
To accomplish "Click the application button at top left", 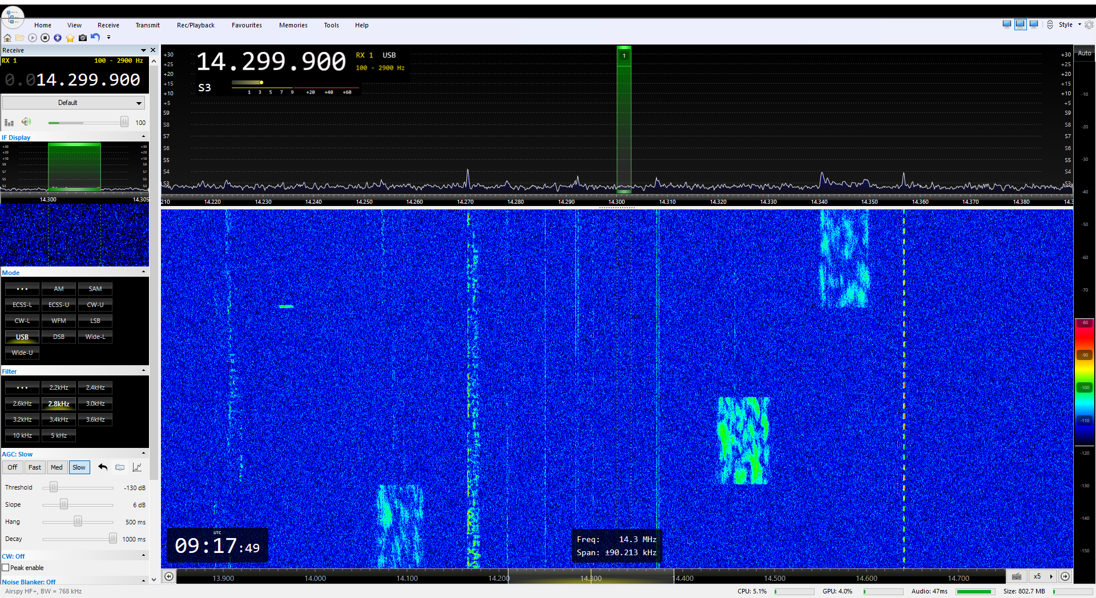I will point(13,17).
